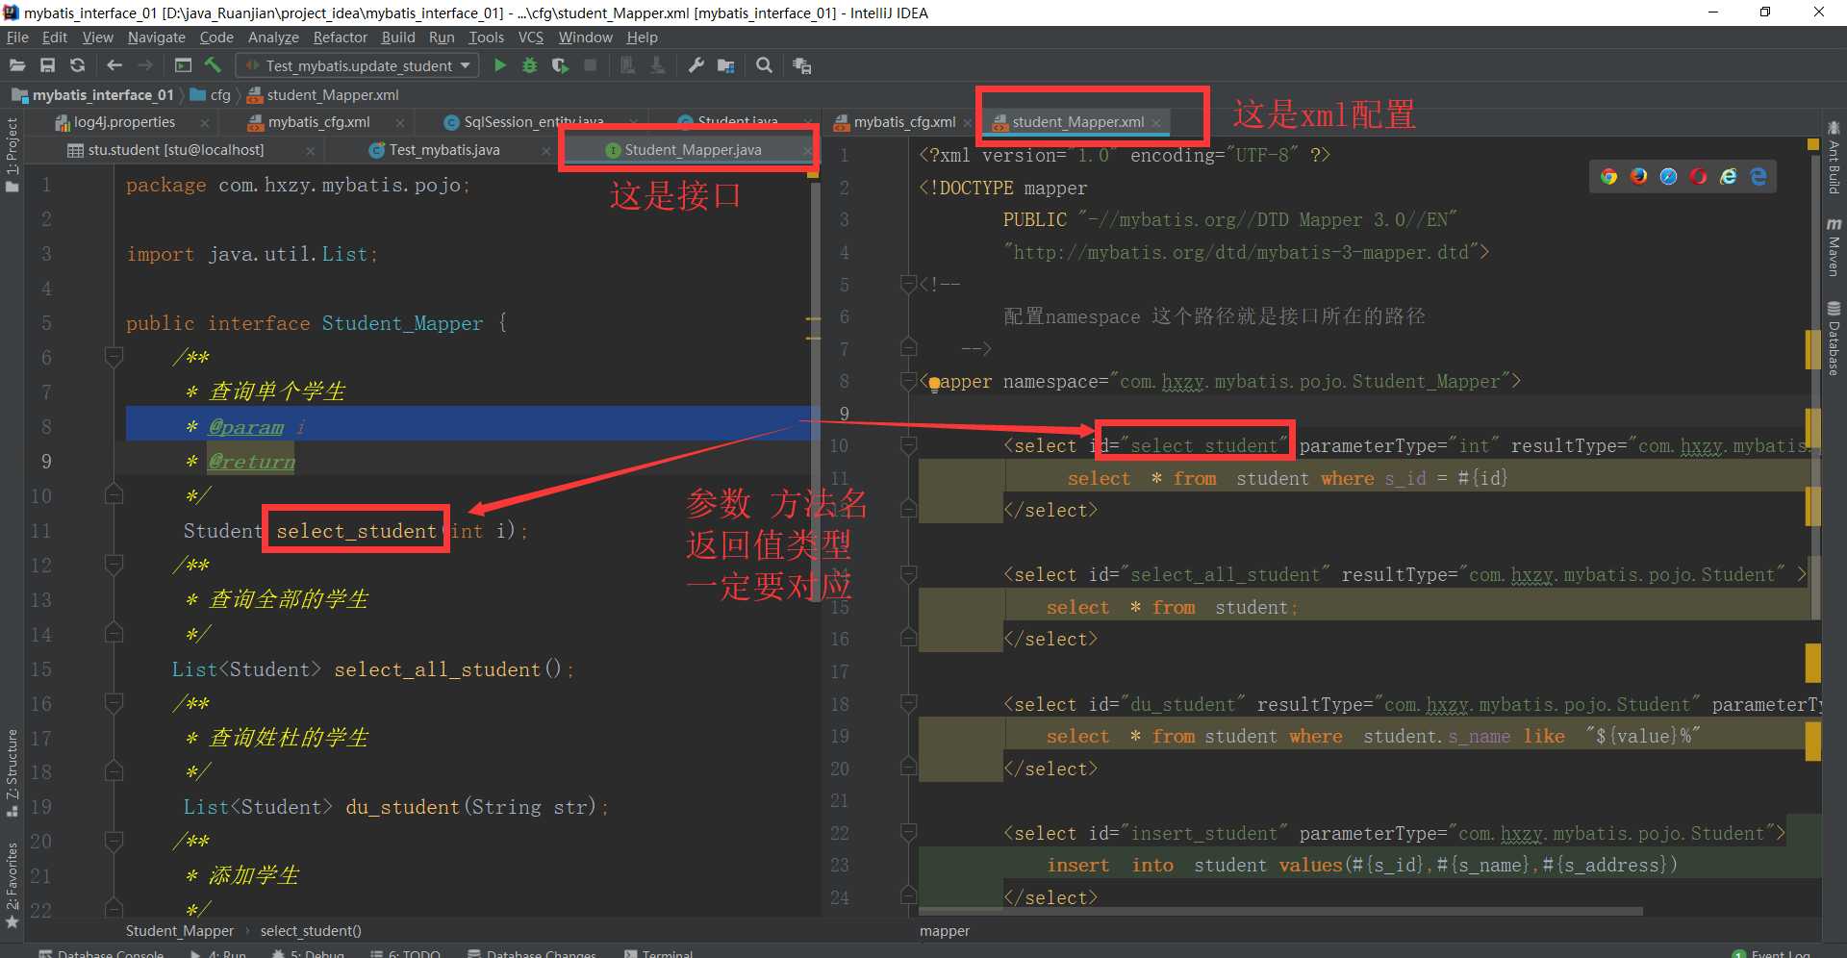This screenshot has width=1847, height=958.
Task: Collapse Javadoc fold at line 20
Action: point(114,842)
